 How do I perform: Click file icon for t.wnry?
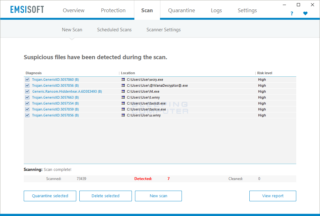pyautogui.click(x=123, y=97)
